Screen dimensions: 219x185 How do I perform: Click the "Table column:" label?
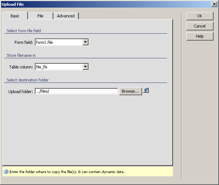click(21, 67)
